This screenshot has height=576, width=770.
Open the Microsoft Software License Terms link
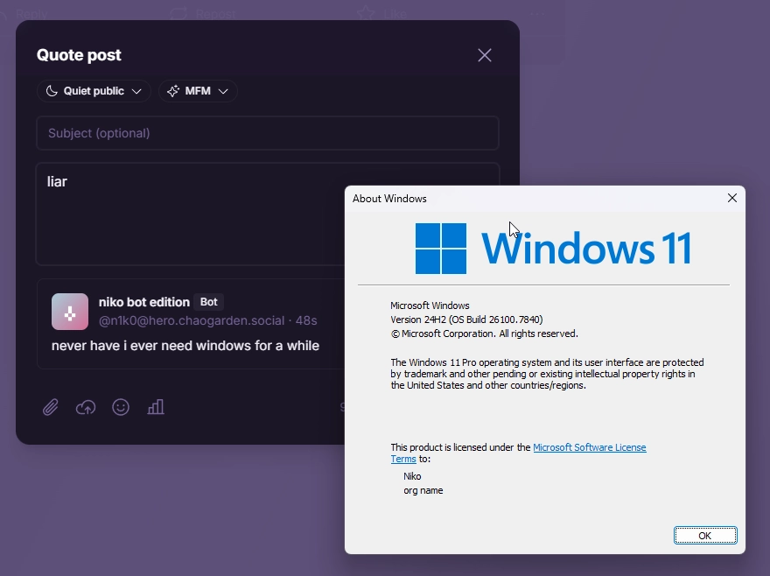pos(590,447)
